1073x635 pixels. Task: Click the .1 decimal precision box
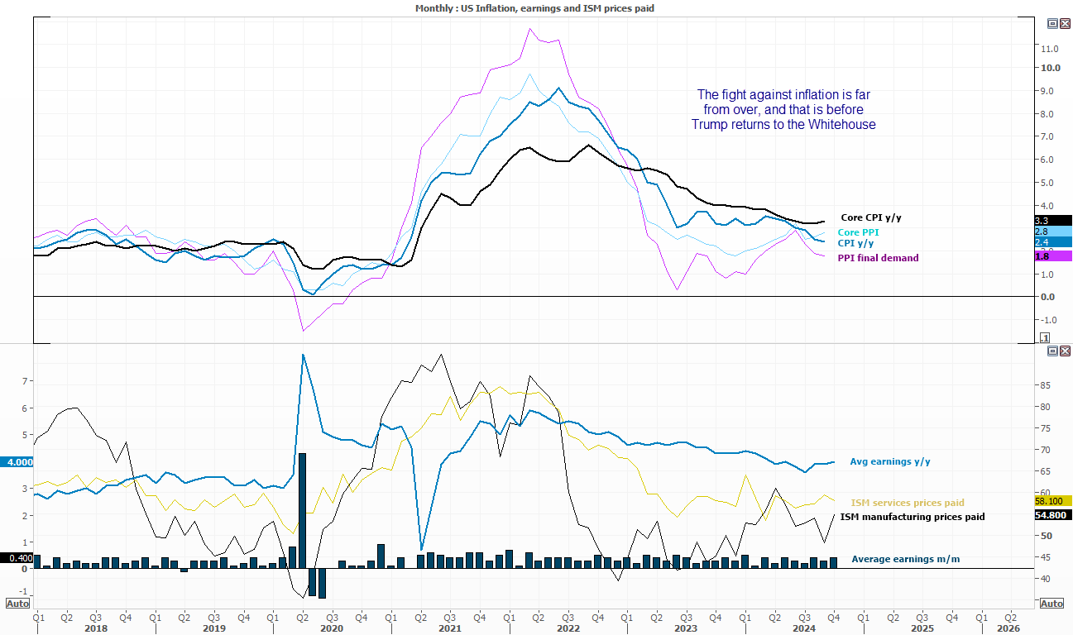pyautogui.click(x=1044, y=337)
